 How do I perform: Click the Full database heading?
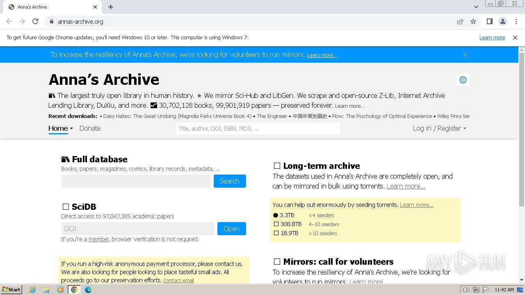(x=94, y=159)
